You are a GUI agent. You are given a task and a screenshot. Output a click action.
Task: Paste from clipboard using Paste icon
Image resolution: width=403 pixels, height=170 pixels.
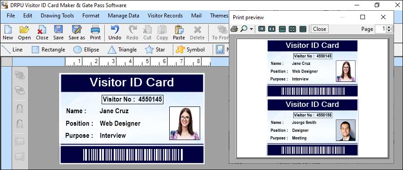pyautogui.click(x=179, y=33)
